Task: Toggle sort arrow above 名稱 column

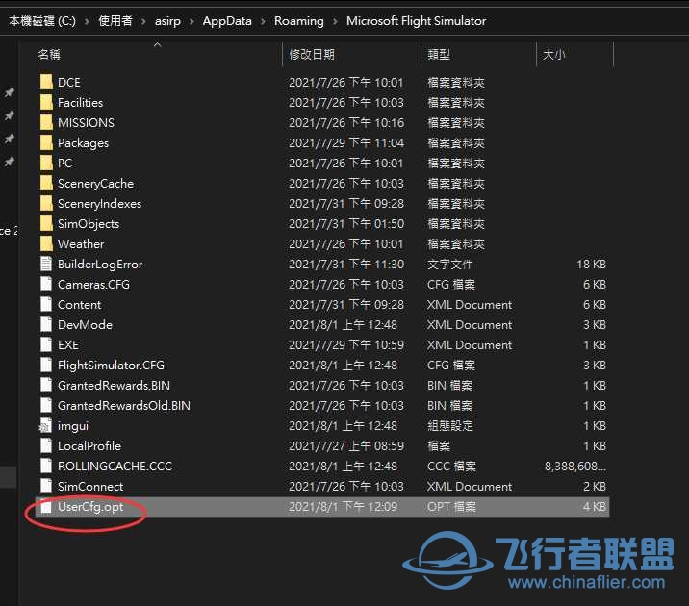Action: (157, 44)
